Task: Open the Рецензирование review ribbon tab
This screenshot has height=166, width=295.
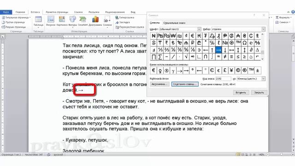Action: tap(115, 12)
